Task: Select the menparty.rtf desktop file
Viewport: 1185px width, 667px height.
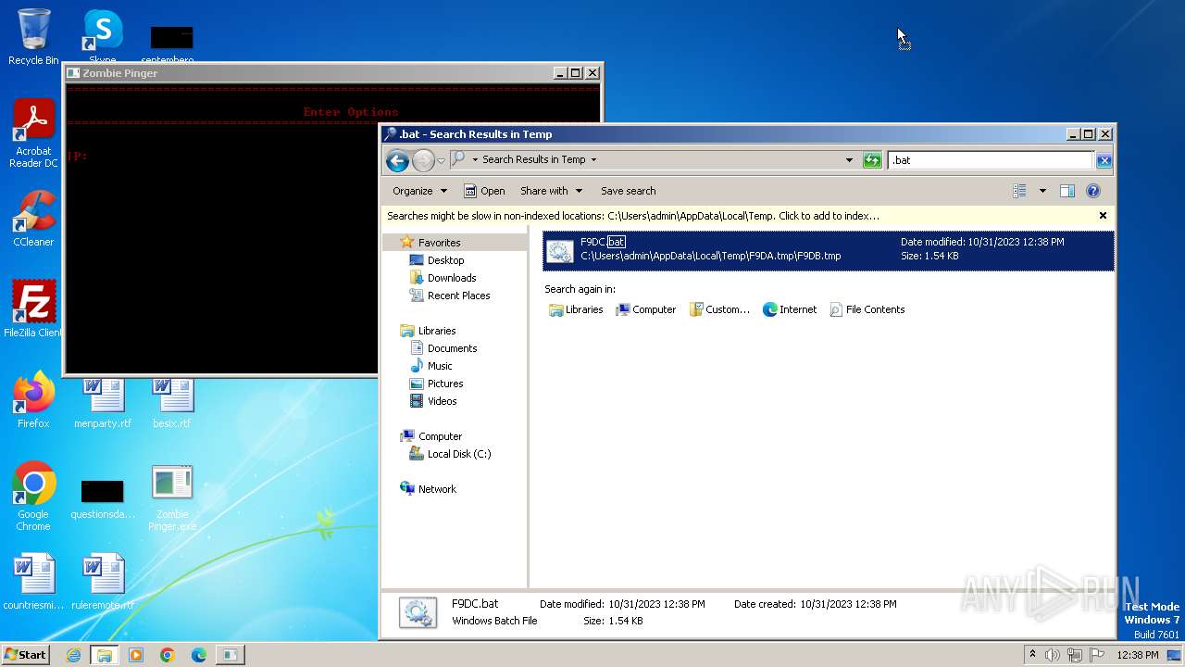Action: coord(103,400)
